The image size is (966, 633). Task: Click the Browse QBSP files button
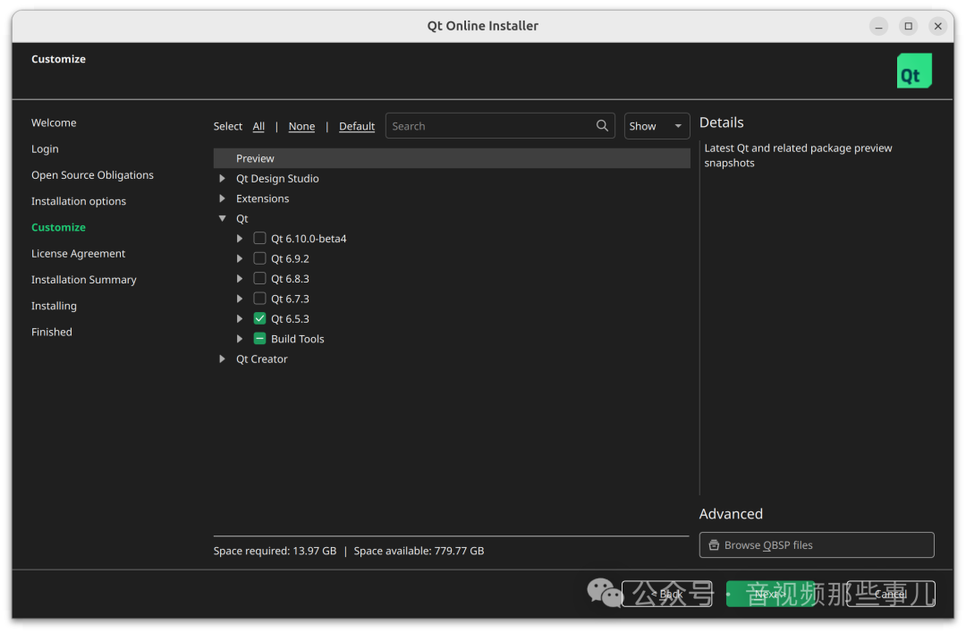click(817, 545)
